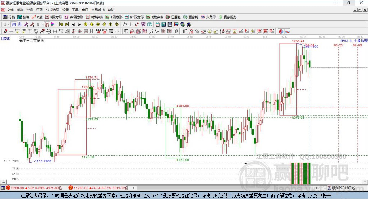Open the 文件 menu
Viewport: 368px width, 199px height.
click(10, 10)
